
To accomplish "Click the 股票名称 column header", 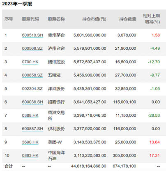I will 56,19.
